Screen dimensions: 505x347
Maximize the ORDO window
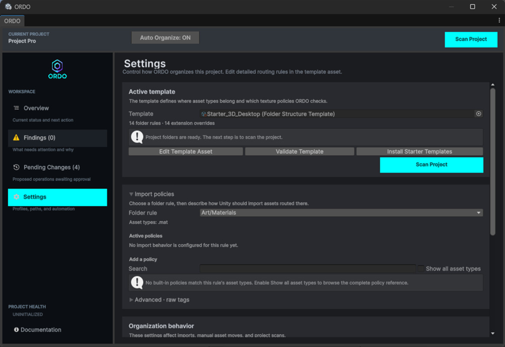coord(472,7)
